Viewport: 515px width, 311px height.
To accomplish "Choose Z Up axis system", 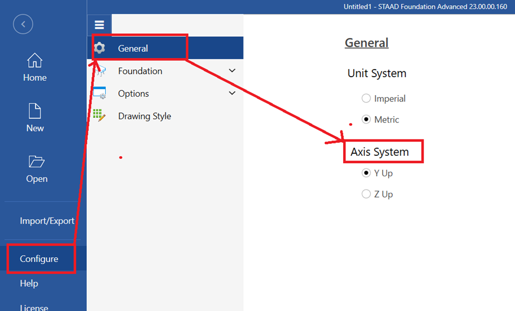I will coord(366,194).
